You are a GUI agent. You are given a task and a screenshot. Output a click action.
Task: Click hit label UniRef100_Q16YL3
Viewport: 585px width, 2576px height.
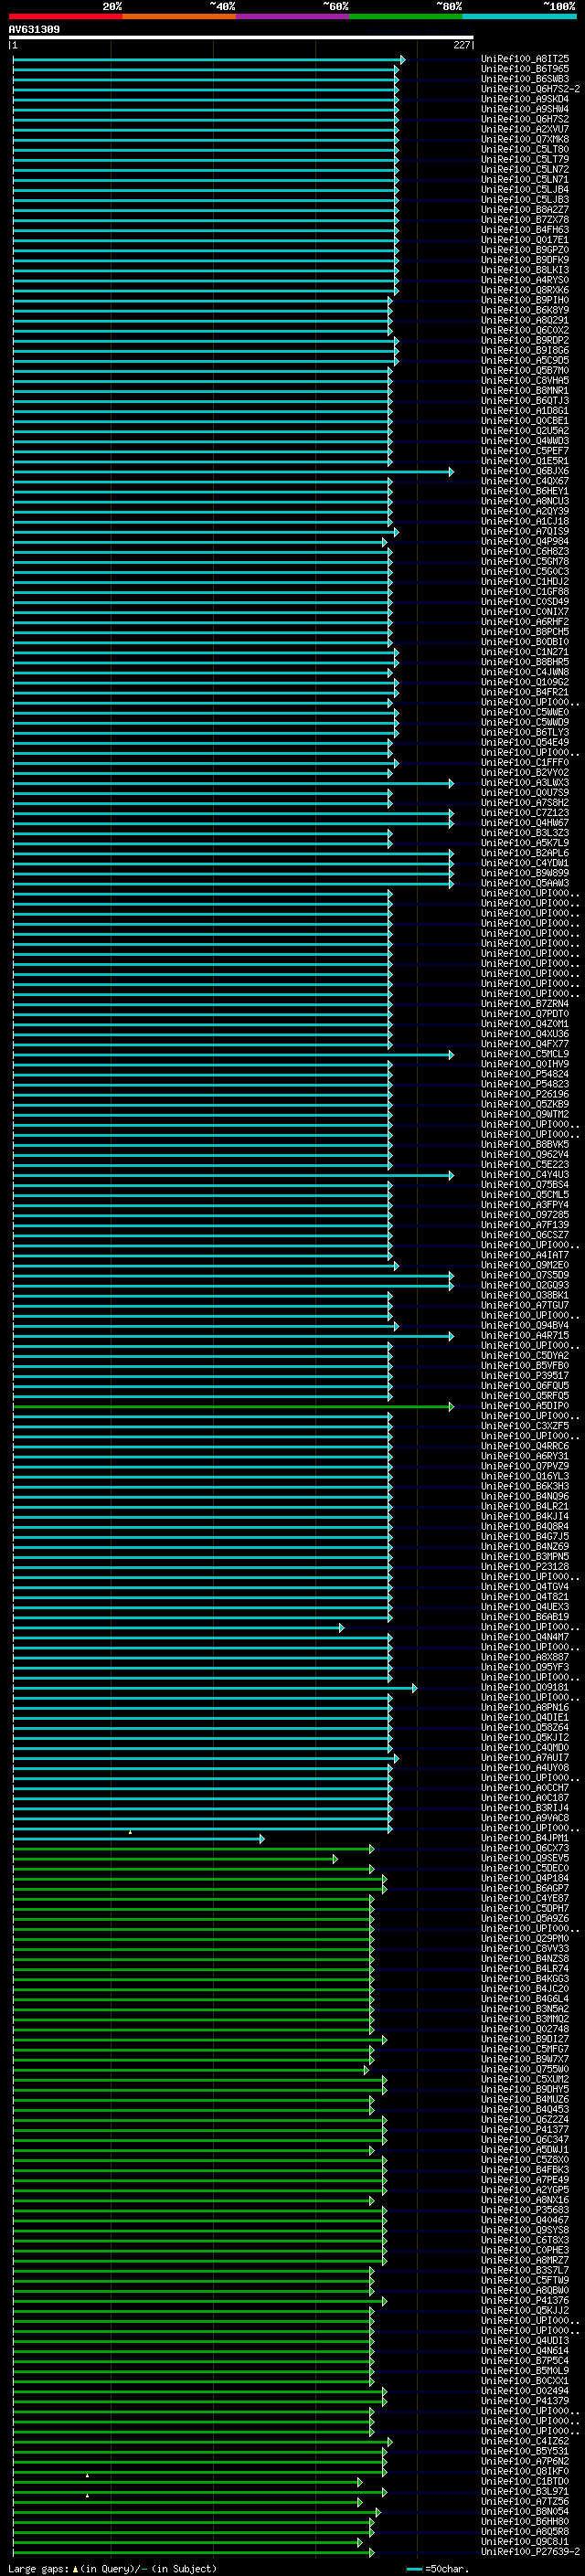coord(525,1476)
